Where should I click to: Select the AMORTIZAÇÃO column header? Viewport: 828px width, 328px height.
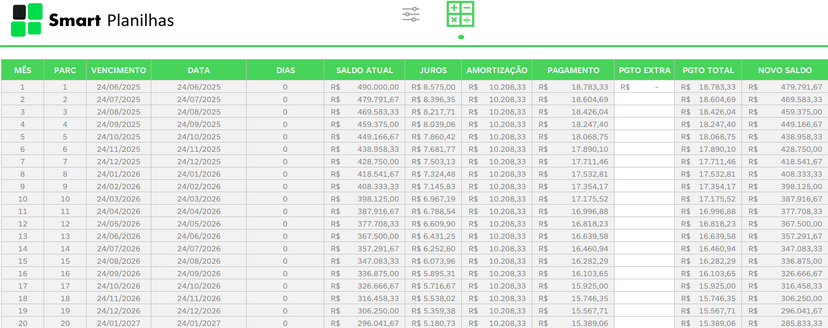tap(496, 70)
